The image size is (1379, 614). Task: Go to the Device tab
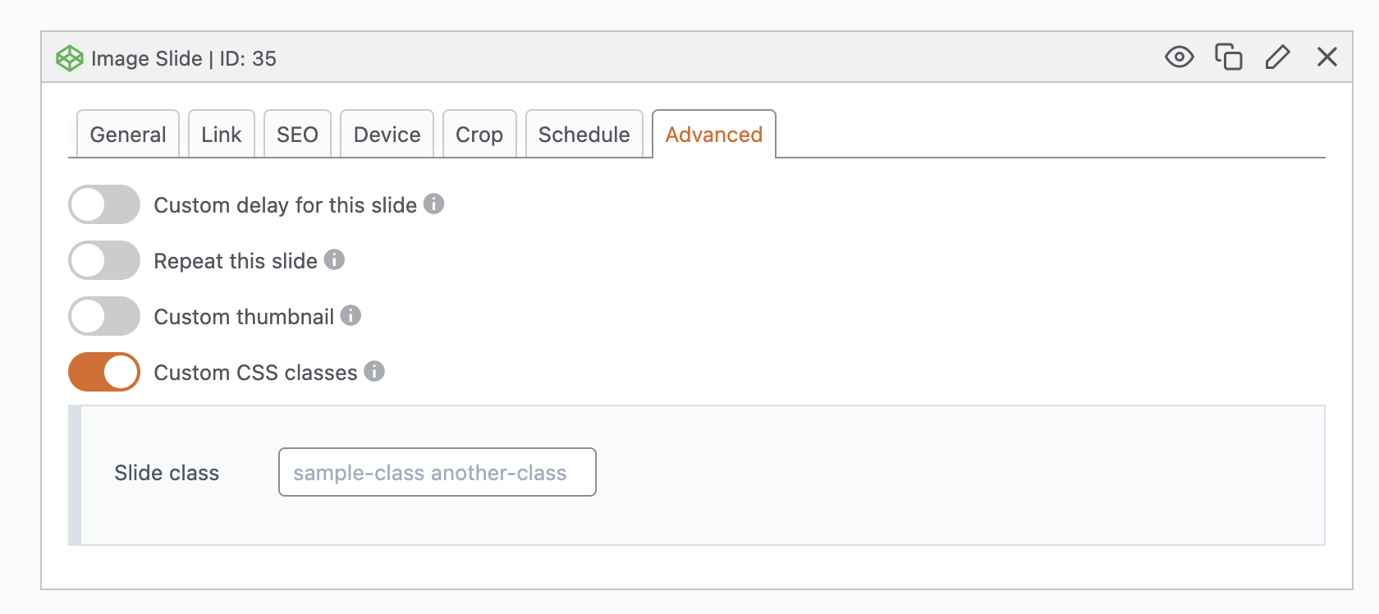[387, 135]
